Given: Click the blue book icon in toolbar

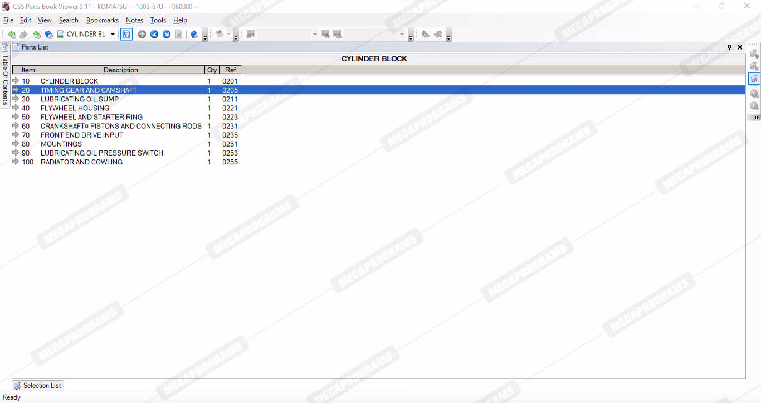Looking at the screenshot, I should 194,35.
